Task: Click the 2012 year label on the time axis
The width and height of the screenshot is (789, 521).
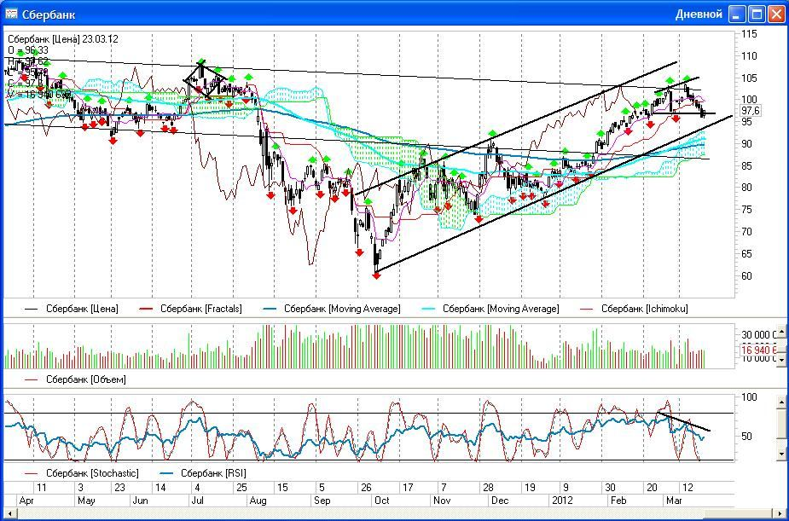Action: [x=562, y=501]
